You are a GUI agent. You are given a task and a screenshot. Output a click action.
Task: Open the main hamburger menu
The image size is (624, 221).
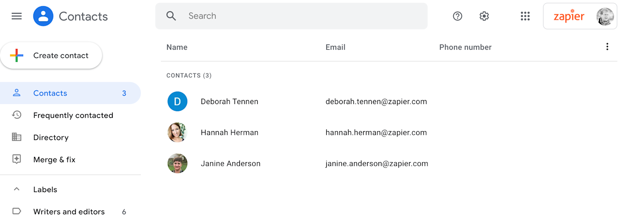point(16,16)
